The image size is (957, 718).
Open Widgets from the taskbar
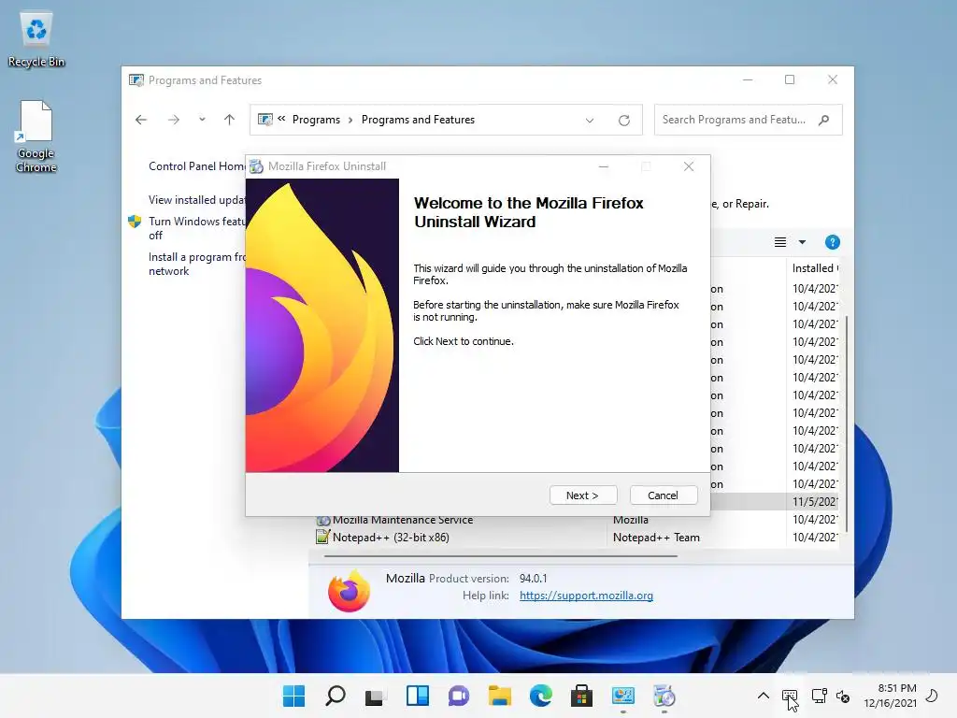[418, 696]
